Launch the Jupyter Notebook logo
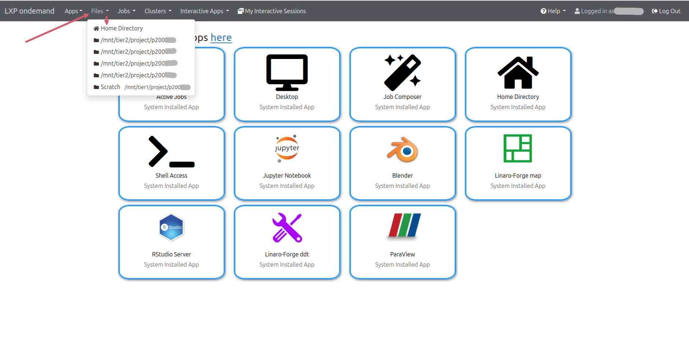689x341 pixels. point(287,149)
